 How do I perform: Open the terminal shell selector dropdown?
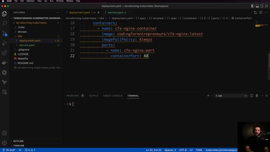click(231, 96)
